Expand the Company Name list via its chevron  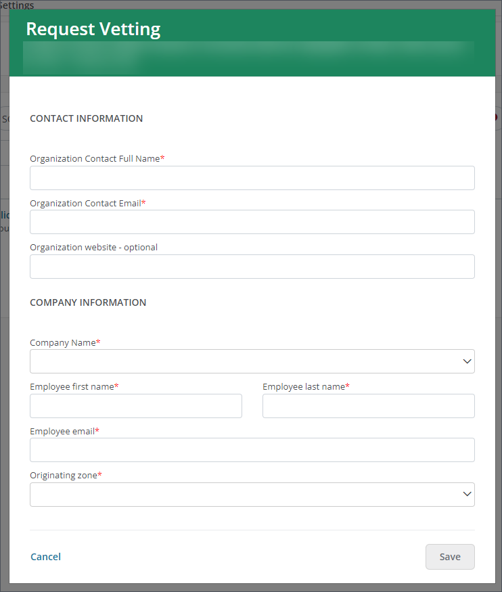click(467, 361)
